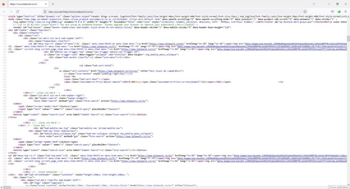Open the /fr/ link on line 184
Viewport: 350px width, 189px height.
[x=99, y=46]
